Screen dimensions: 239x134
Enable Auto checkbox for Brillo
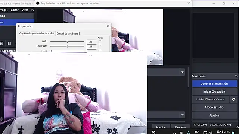click(100, 42)
